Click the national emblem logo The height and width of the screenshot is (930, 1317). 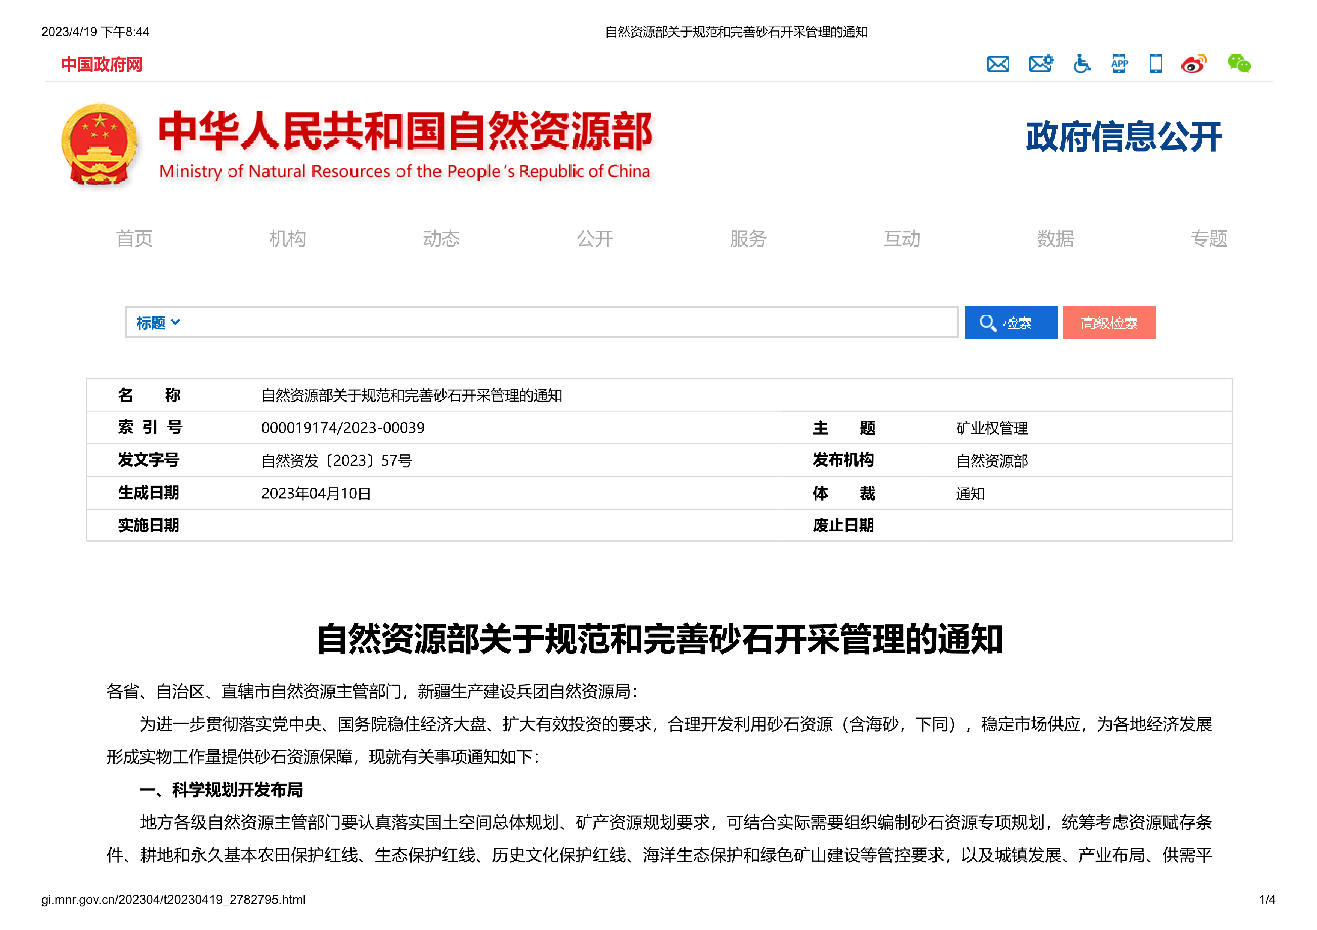point(100,144)
